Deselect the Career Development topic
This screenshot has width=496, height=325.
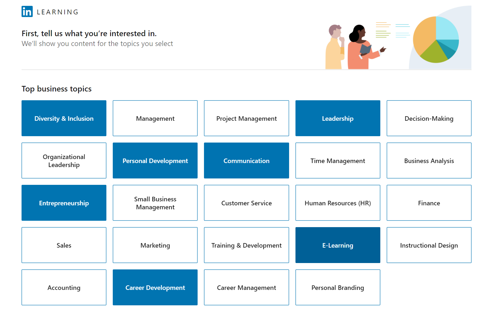click(155, 287)
